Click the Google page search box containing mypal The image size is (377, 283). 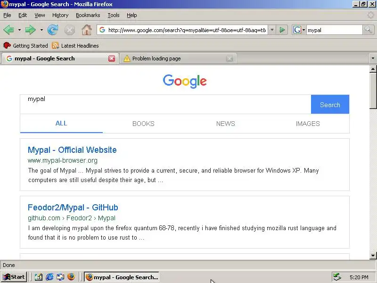coord(166,104)
